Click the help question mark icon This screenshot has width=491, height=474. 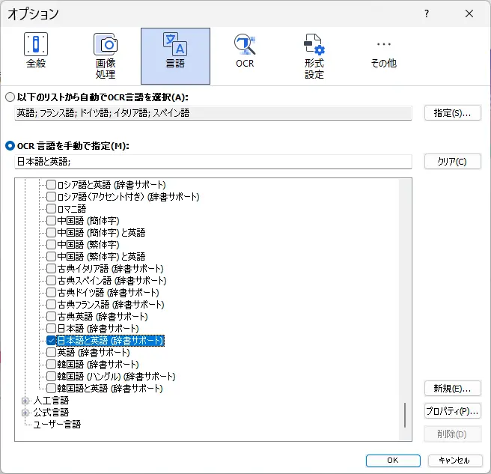427,13
